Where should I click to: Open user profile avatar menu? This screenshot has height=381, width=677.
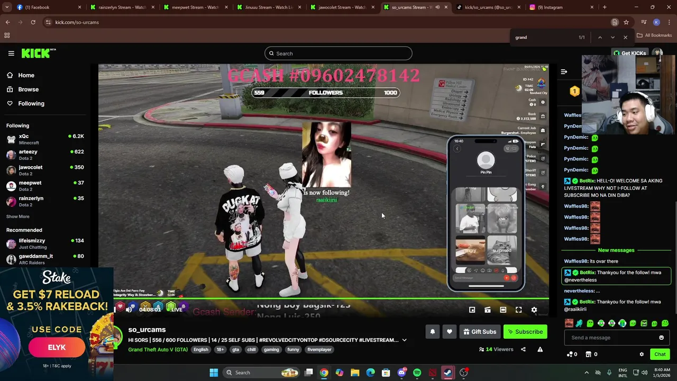coord(657,53)
